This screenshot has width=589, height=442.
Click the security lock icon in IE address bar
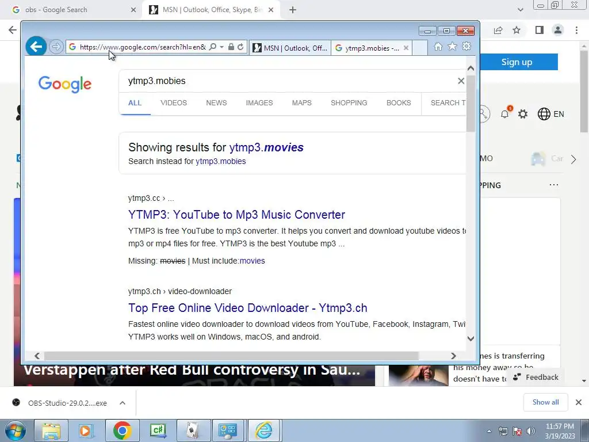[x=231, y=47]
